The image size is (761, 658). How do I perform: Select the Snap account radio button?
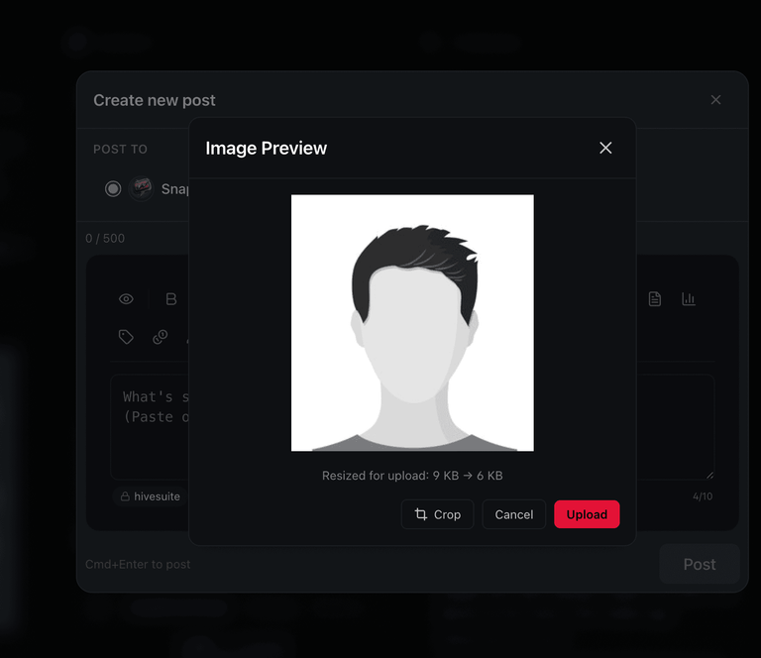(113, 188)
